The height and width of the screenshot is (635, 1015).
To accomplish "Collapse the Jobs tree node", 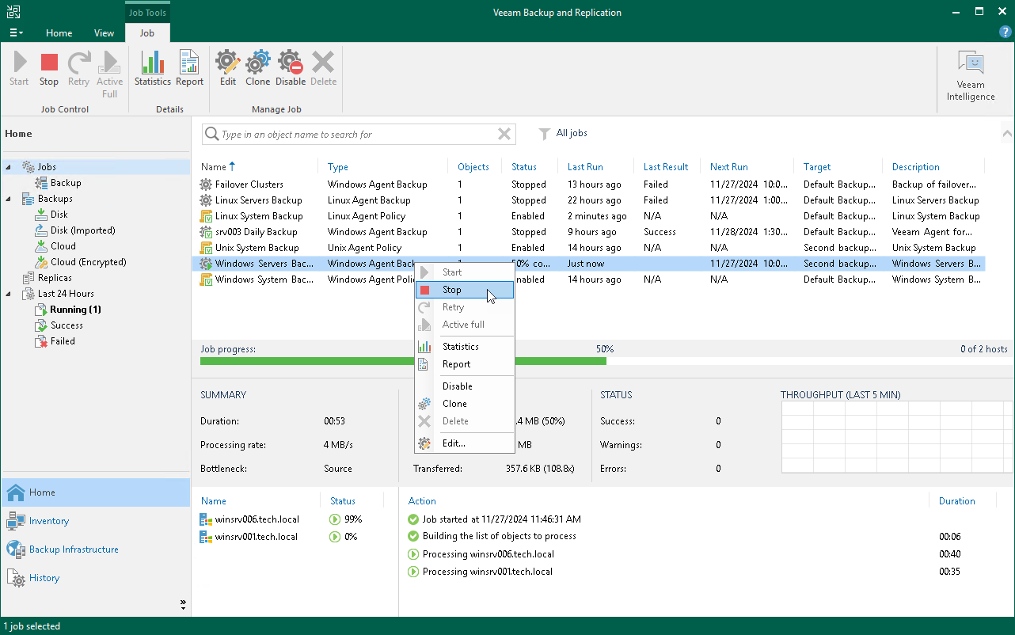I will [x=10, y=167].
